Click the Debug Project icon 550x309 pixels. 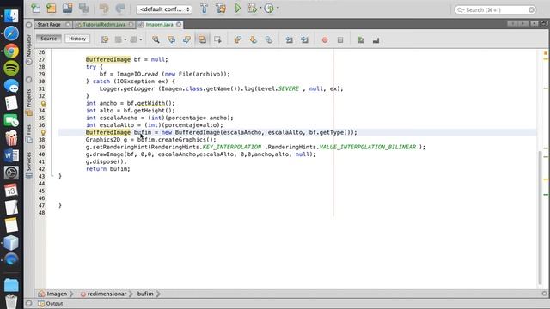point(252,9)
